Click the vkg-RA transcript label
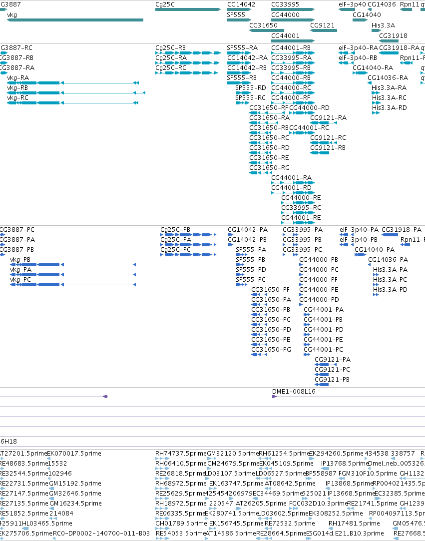This screenshot has height=541, width=425. click(18, 77)
